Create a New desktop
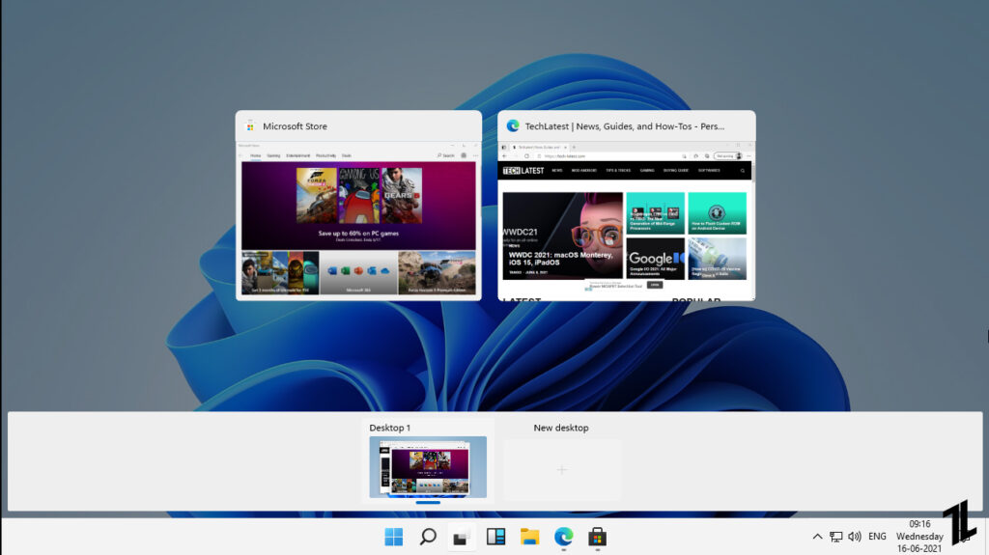 click(562, 470)
